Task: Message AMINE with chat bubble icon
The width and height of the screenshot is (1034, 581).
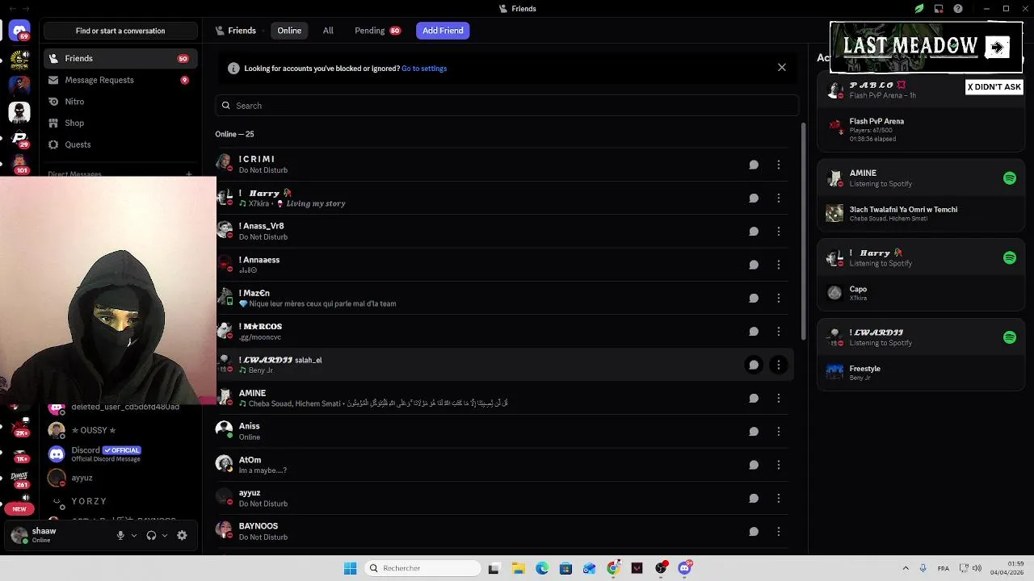Action: point(754,398)
